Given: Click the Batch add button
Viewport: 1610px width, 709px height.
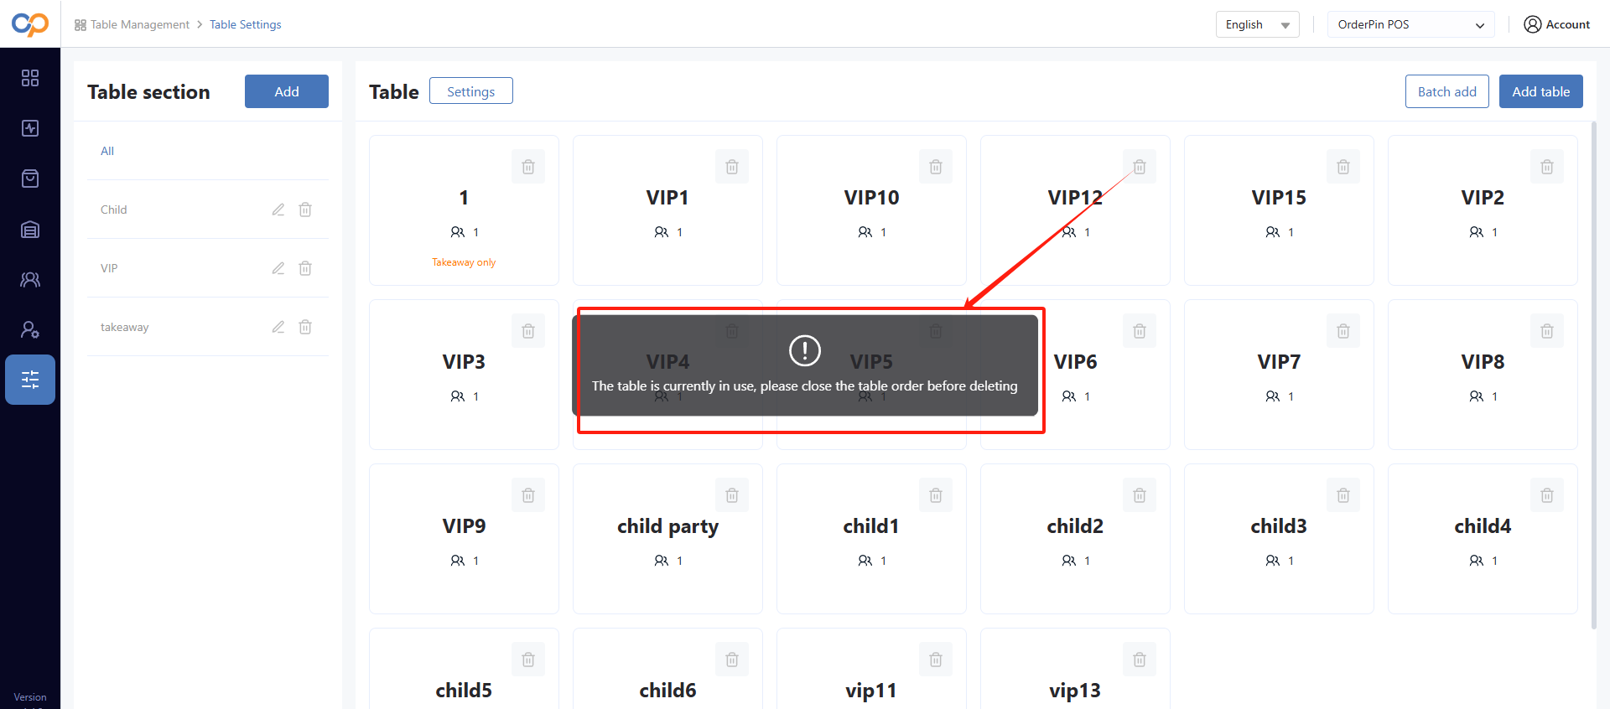Looking at the screenshot, I should coord(1447,91).
